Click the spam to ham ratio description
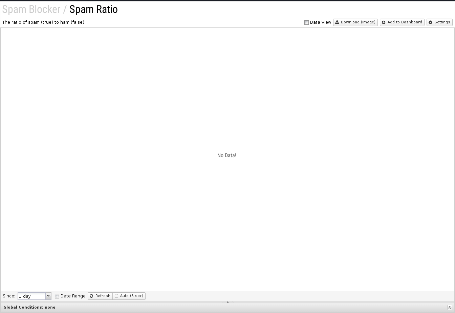 coord(43,22)
